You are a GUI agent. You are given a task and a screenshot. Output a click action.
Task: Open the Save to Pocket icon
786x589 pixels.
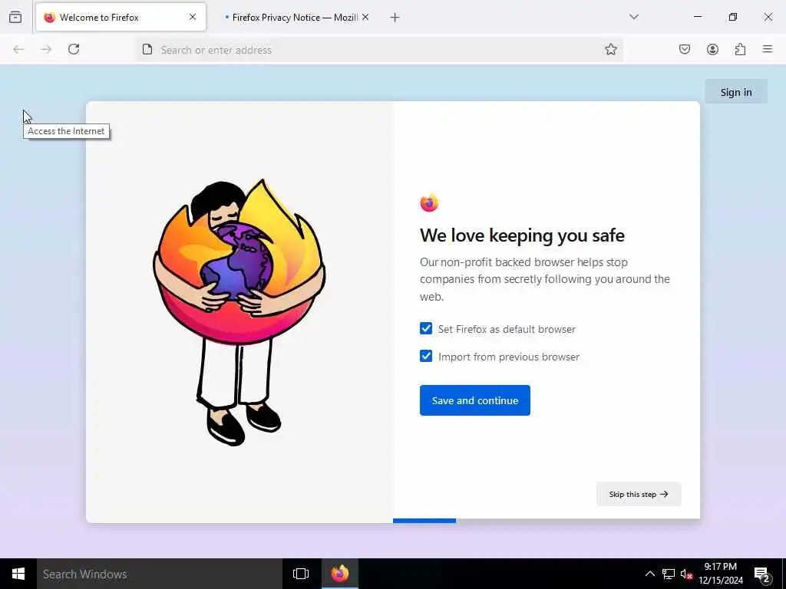[685, 49]
